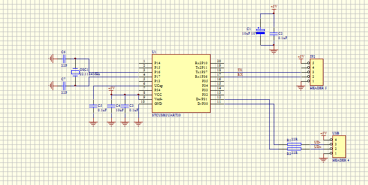The height and width of the screenshot is (185, 368).
Task: Select capacitor C2 0.1uF symbol
Action: tap(274, 34)
